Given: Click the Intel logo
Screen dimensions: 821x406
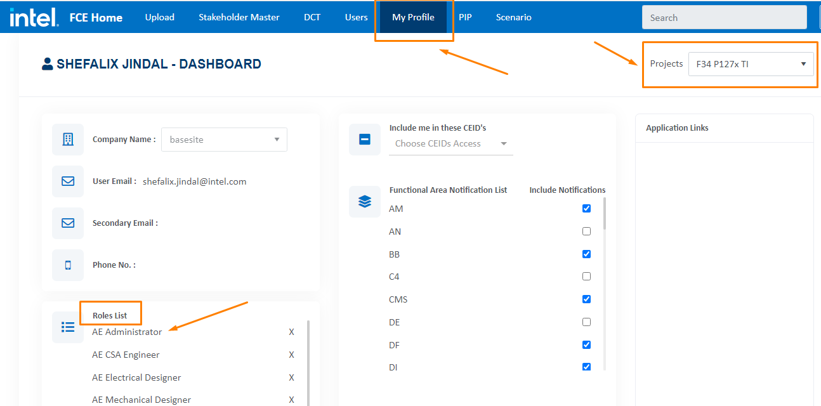Looking at the screenshot, I should pos(34,17).
